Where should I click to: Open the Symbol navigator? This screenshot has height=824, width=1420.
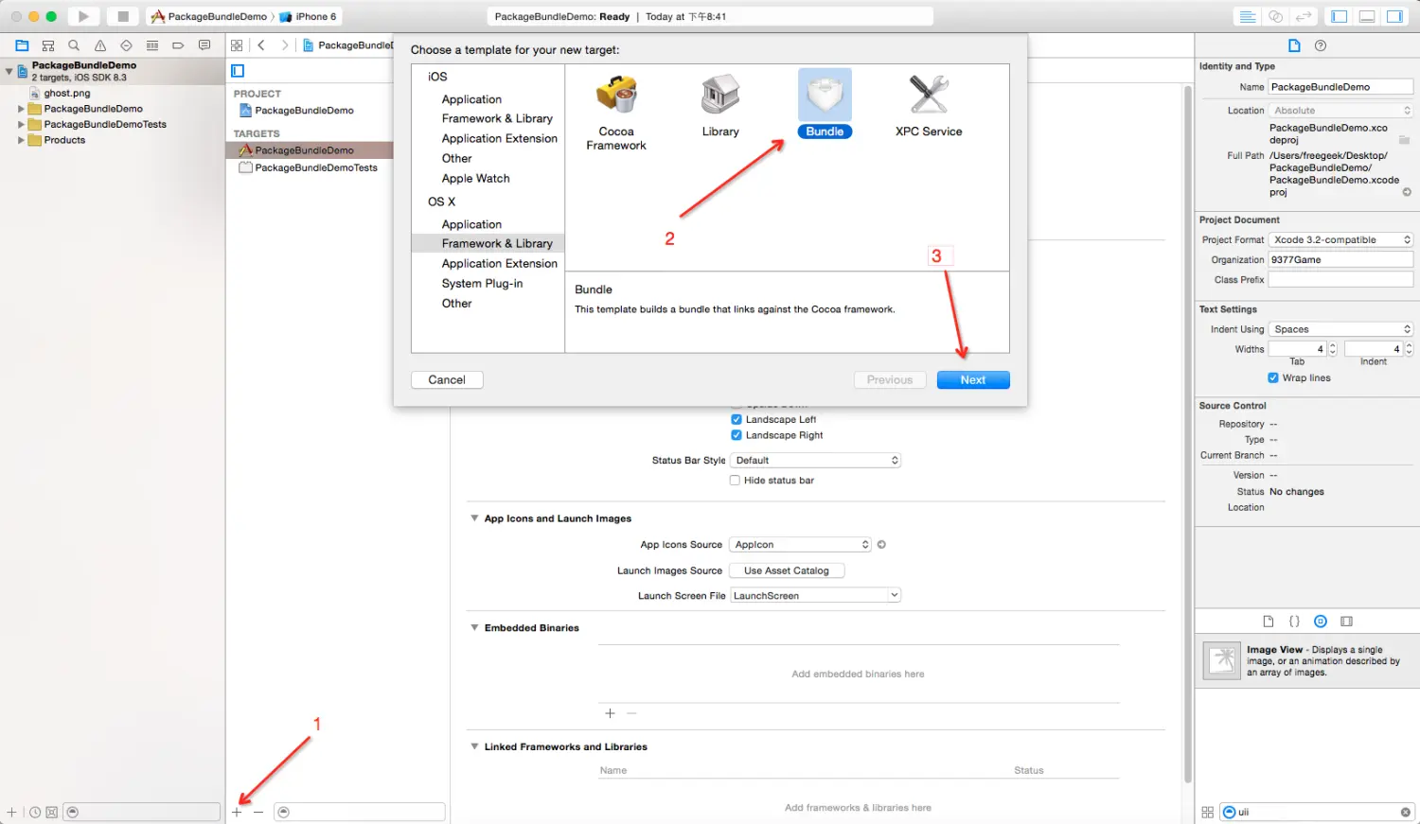pos(48,45)
